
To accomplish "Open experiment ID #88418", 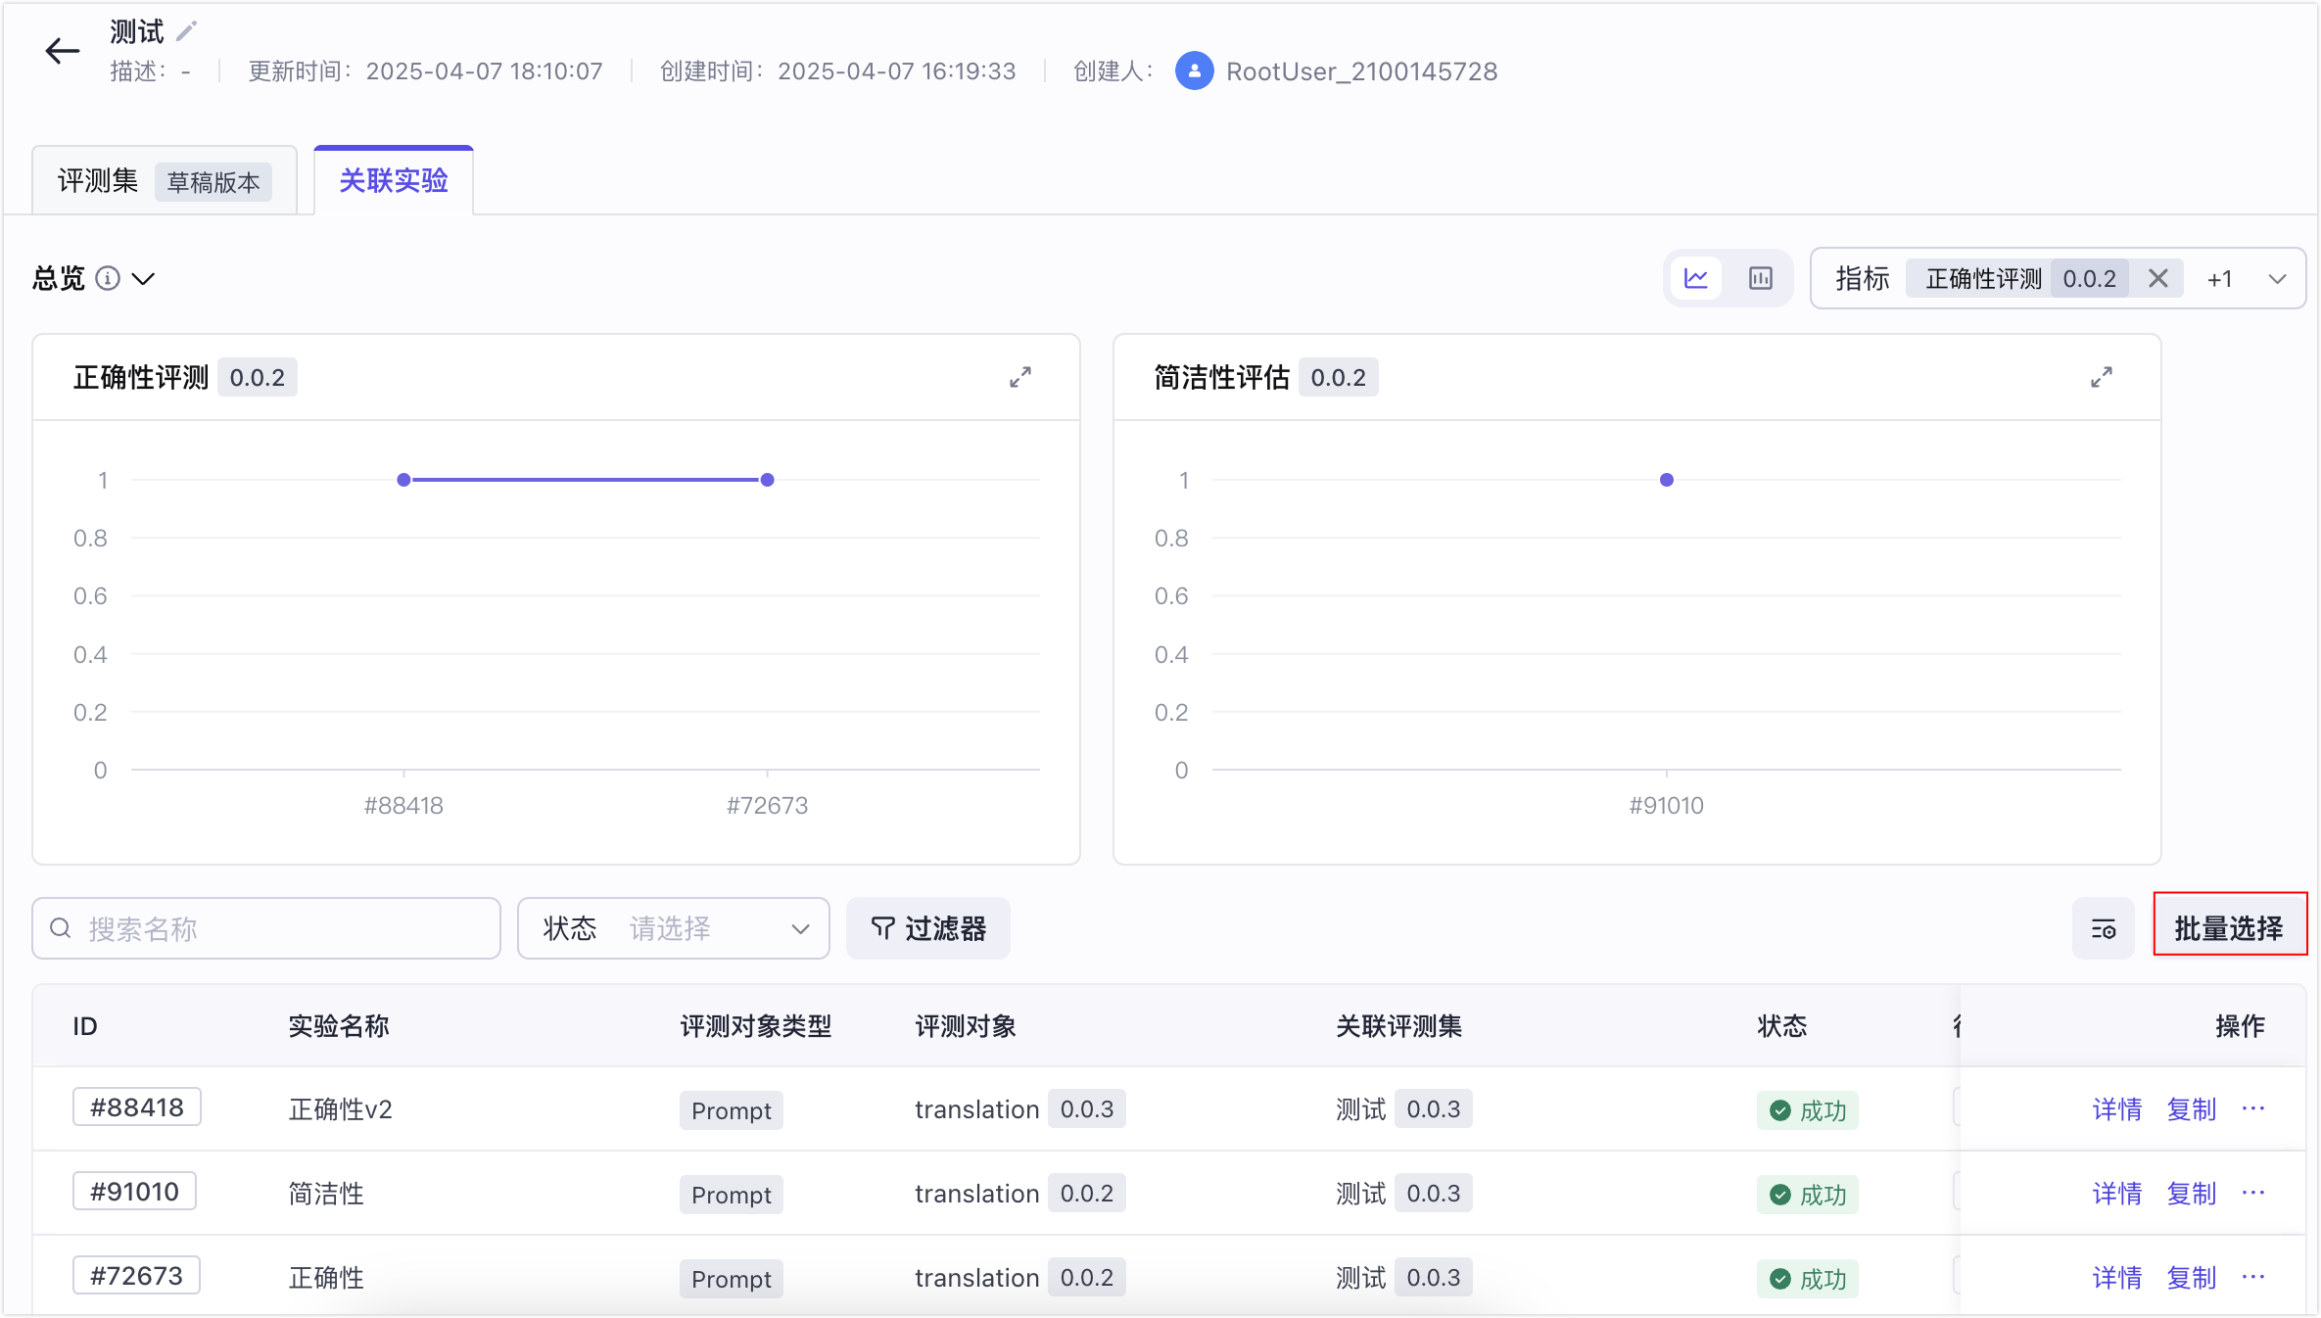I will (x=137, y=1107).
